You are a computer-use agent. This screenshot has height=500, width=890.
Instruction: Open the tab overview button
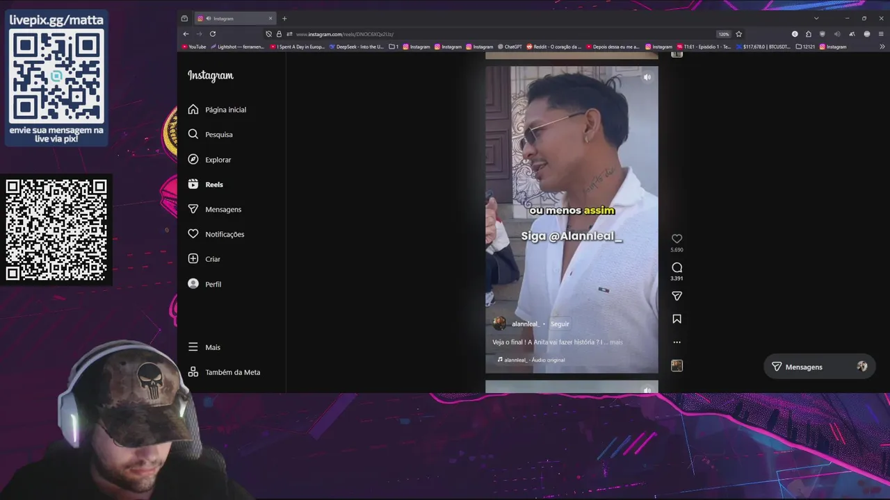[184, 19]
